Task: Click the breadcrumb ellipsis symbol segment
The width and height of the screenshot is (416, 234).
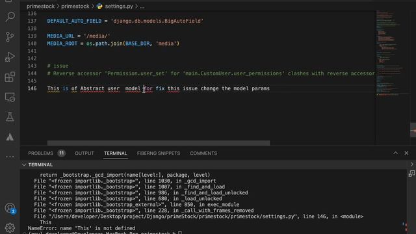Action: click(x=142, y=6)
